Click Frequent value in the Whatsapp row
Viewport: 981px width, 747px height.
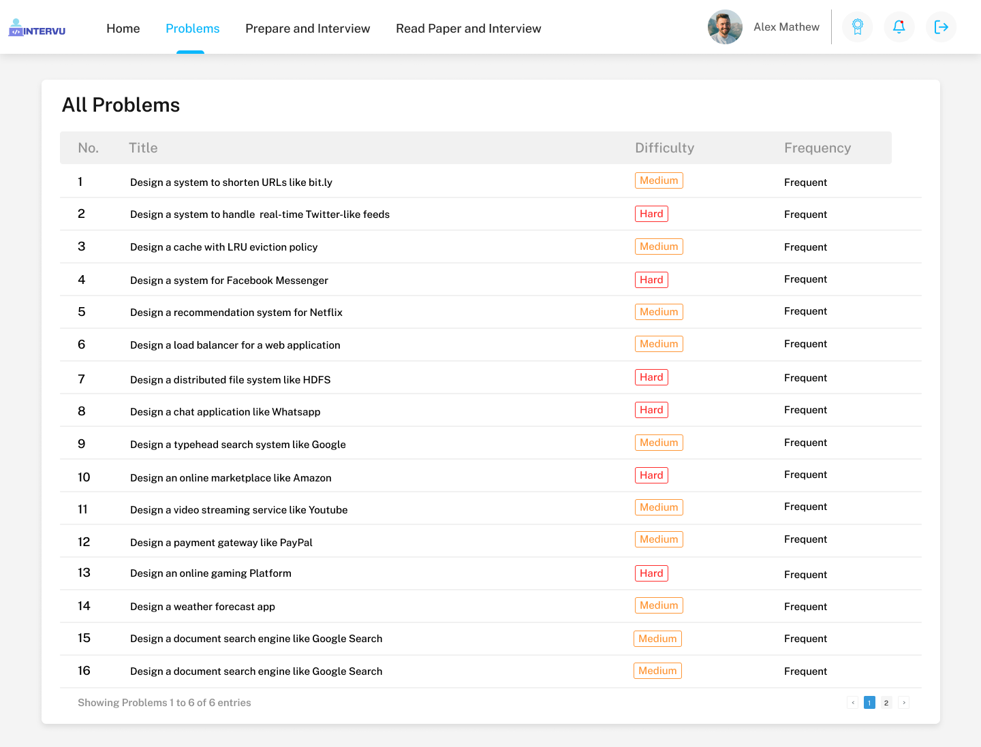[x=805, y=410]
